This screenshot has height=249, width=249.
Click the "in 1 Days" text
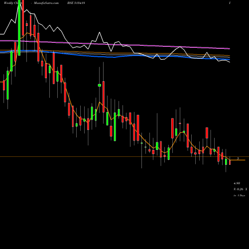(x=239, y=196)
